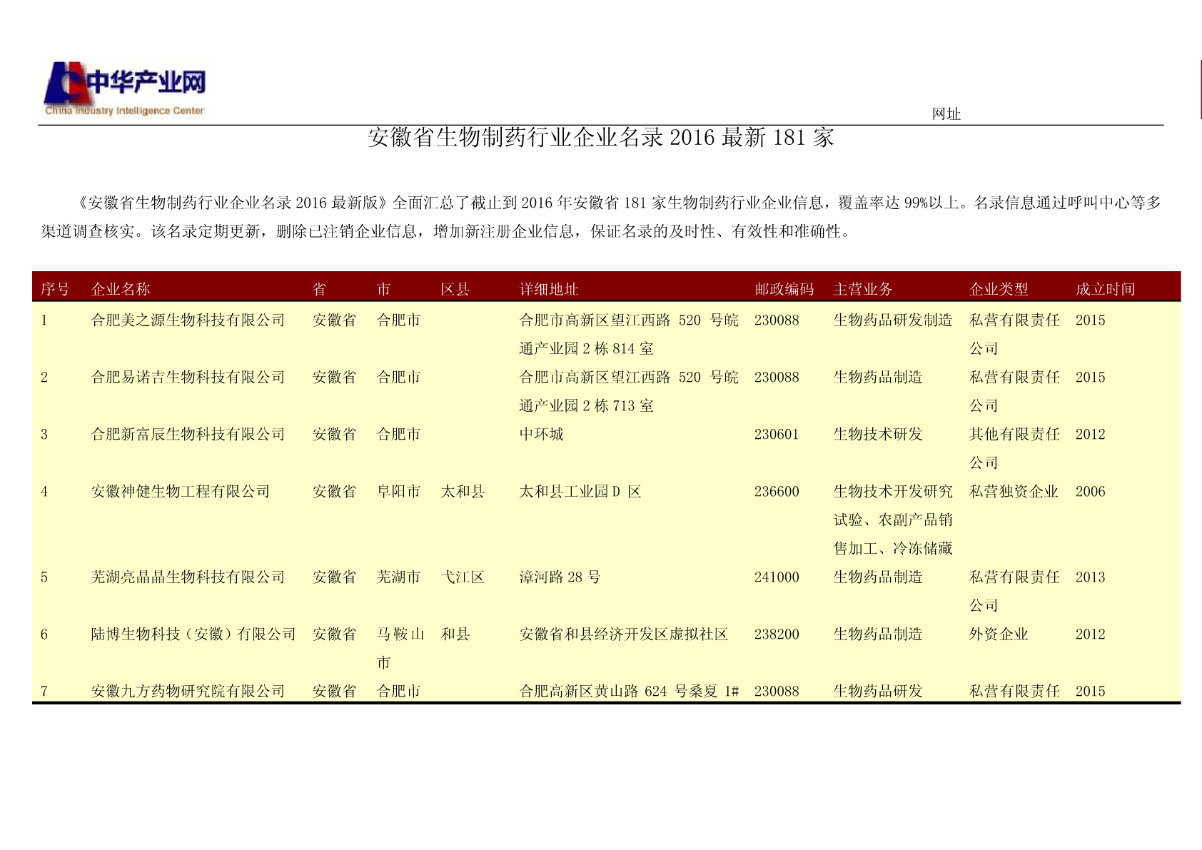This screenshot has width=1202, height=850.
Task: Click the 企业名称 column header
Action: (x=121, y=289)
